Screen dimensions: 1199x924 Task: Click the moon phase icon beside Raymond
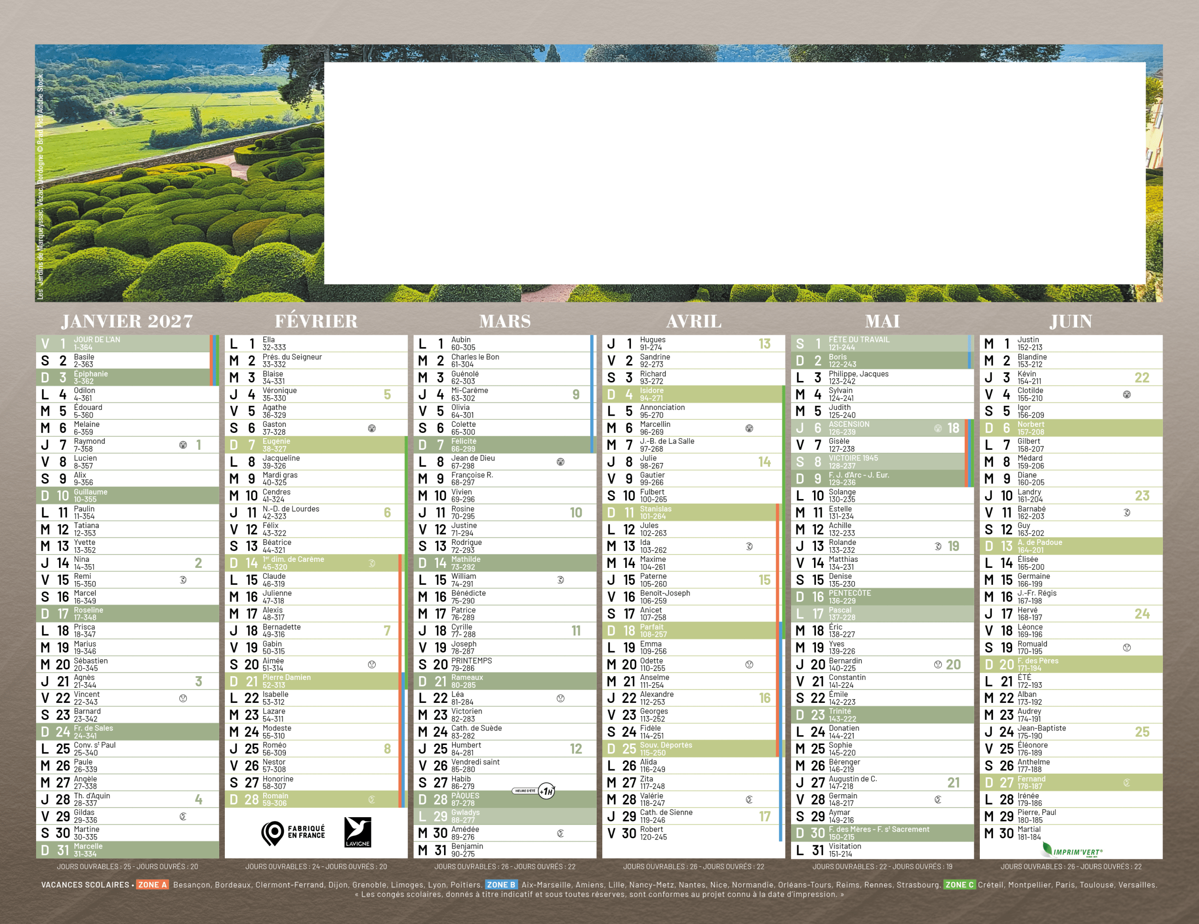(x=183, y=445)
